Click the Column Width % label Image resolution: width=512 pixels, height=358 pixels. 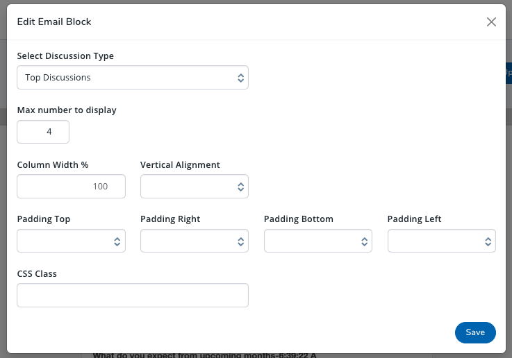click(53, 164)
